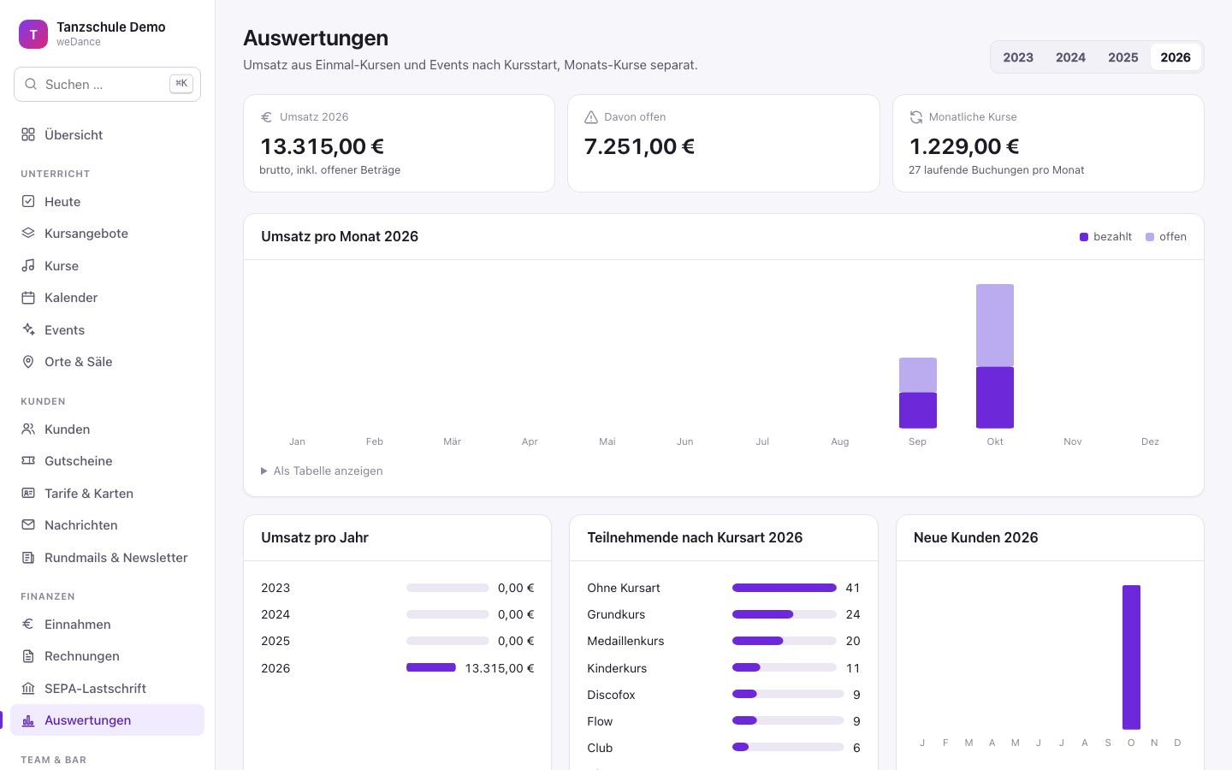The height and width of the screenshot is (770, 1232).
Task: Navigate to Kalender page
Action: click(x=108, y=298)
